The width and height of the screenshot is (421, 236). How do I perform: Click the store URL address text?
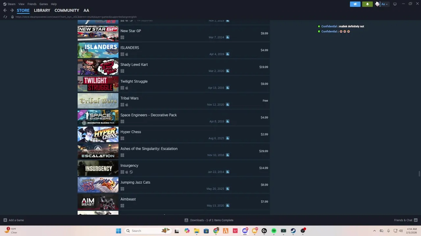[x=76, y=17]
